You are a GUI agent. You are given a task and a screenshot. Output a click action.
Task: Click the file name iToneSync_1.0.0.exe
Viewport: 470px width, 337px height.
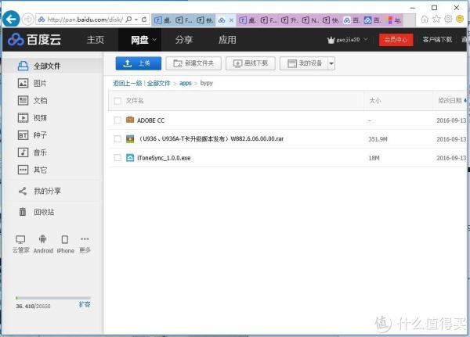[x=164, y=158]
